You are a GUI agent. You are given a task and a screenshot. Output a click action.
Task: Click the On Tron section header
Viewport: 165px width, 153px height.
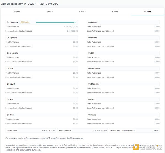[x=92, y=99]
